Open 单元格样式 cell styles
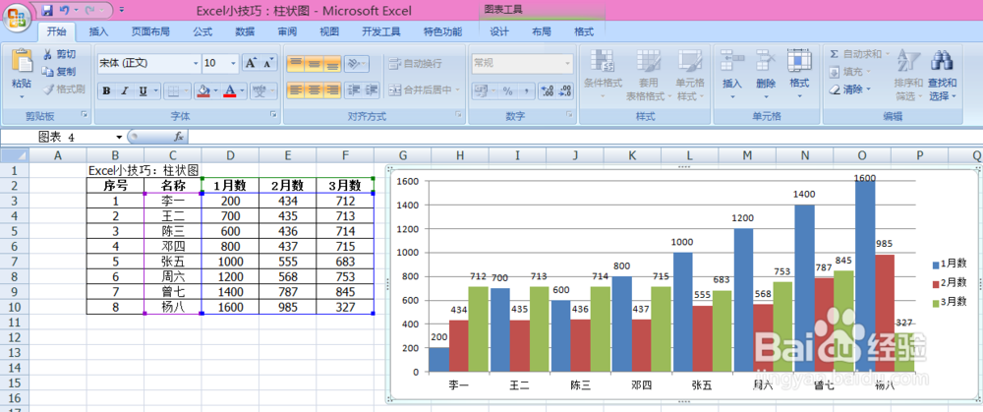The height and width of the screenshot is (412, 983). click(x=690, y=75)
